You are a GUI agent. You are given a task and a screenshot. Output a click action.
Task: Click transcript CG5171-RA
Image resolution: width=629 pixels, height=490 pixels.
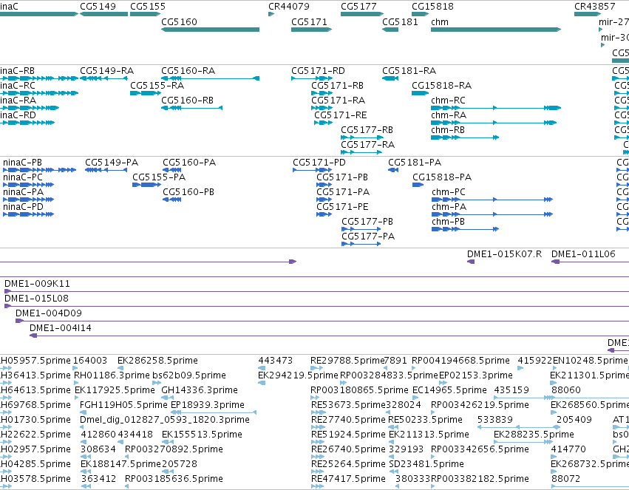pyautogui.click(x=322, y=108)
